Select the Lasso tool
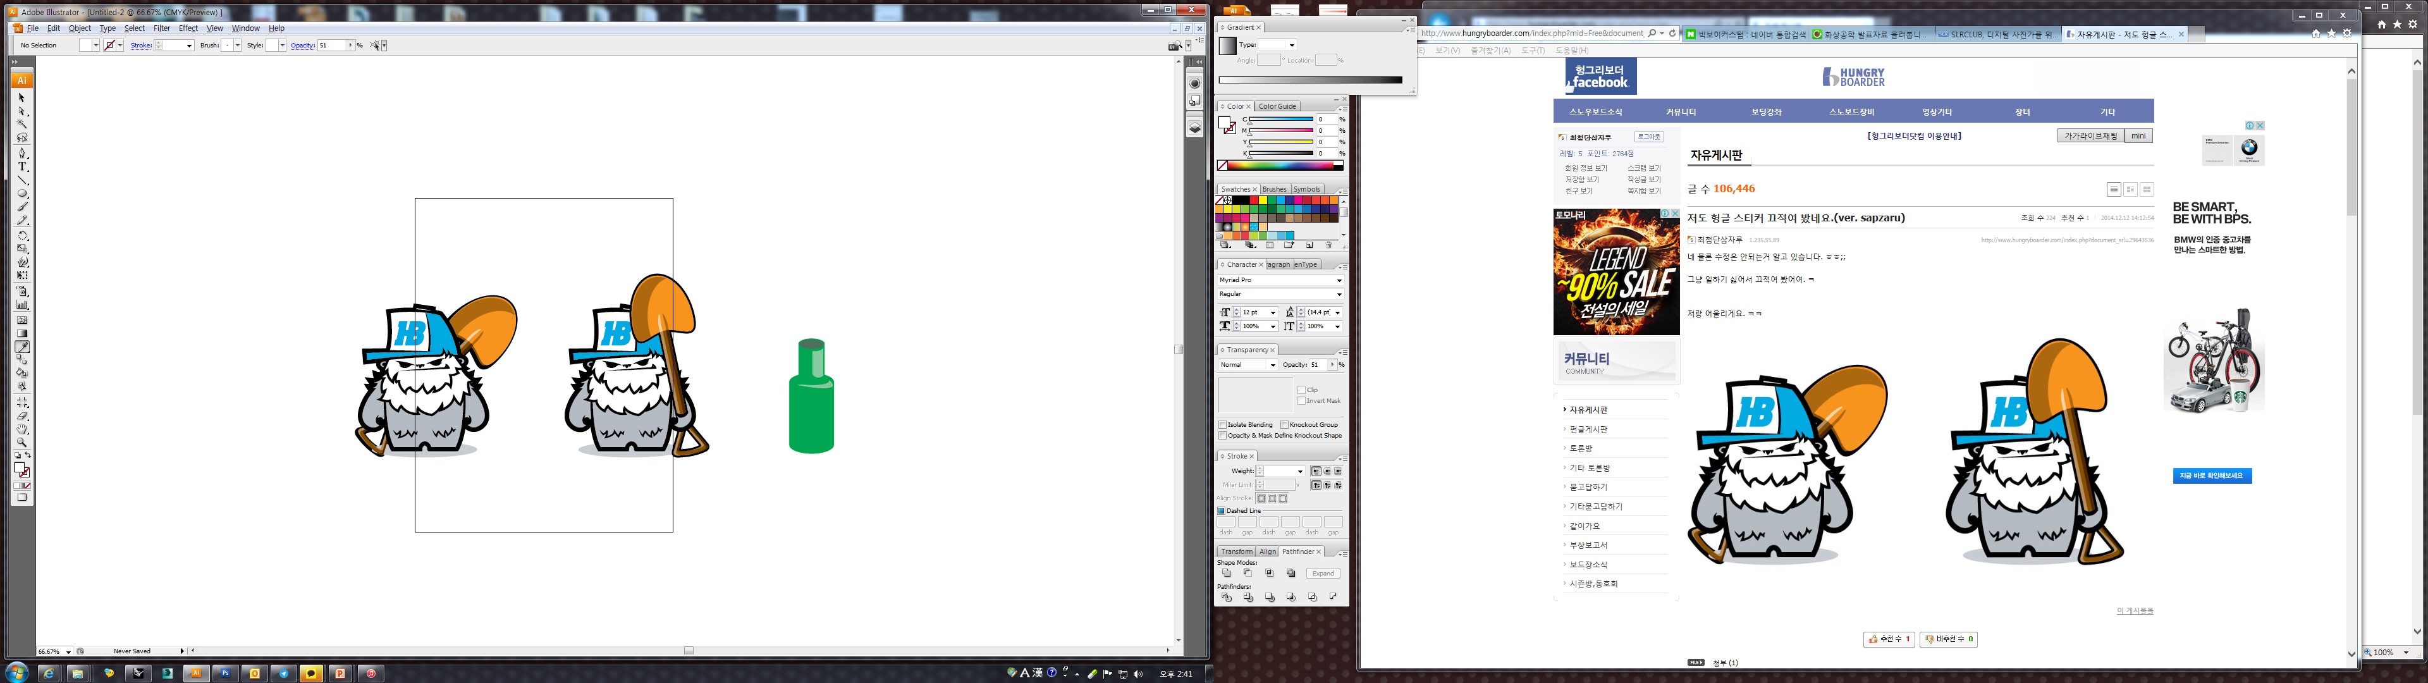The height and width of the screenshot is (683, 2428). 21,138
